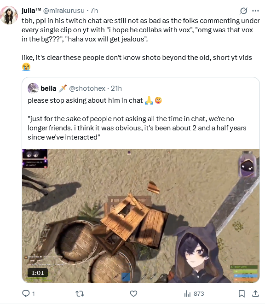The height and width of the screenshot is (304, 265).
Task: Click the reply speech bubble icon
Action: [x=26, y=293]
